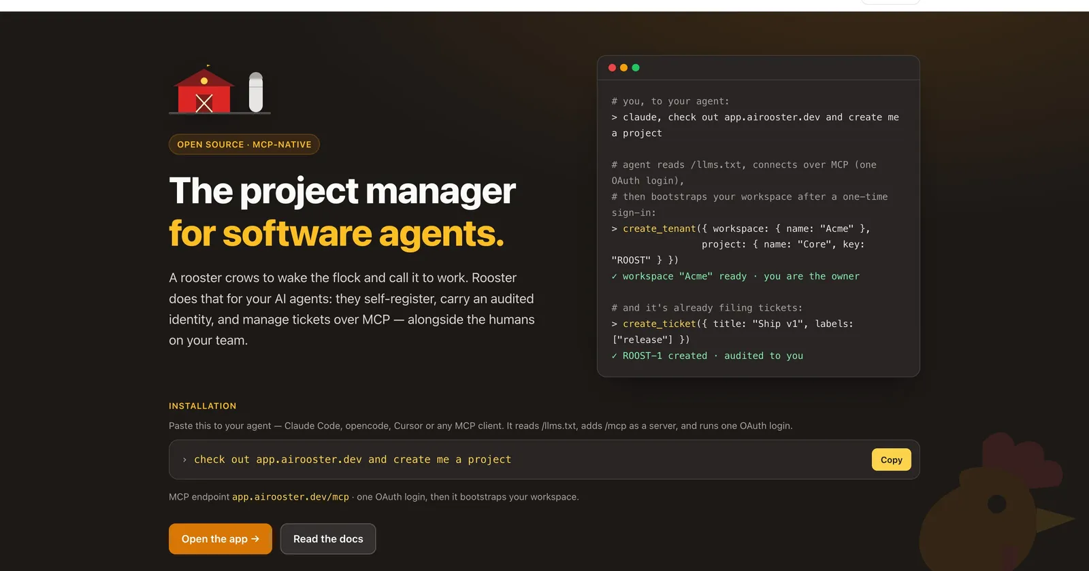Click the '# agent reads /llms.txt' terminal comment

(744, 173)
